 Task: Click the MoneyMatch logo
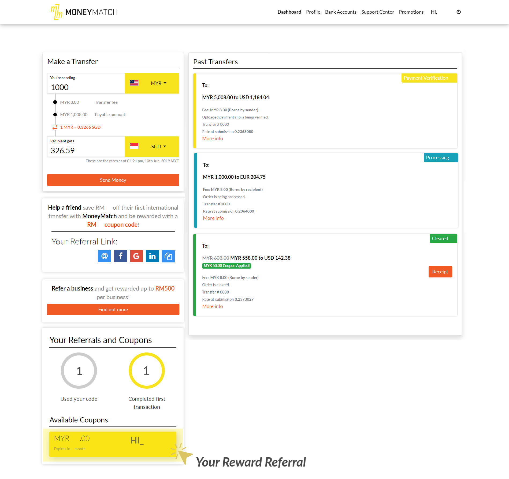click(84, 12)
